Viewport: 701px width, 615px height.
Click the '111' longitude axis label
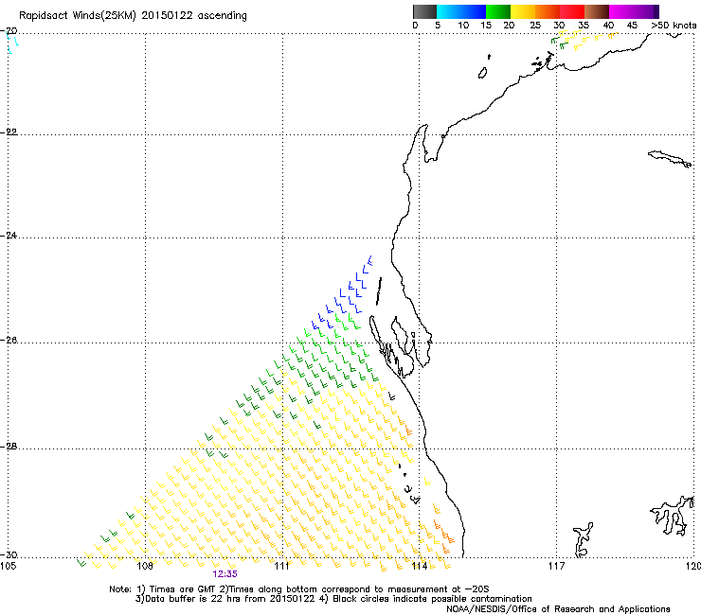pyautogui.click(x=281, y=566)
